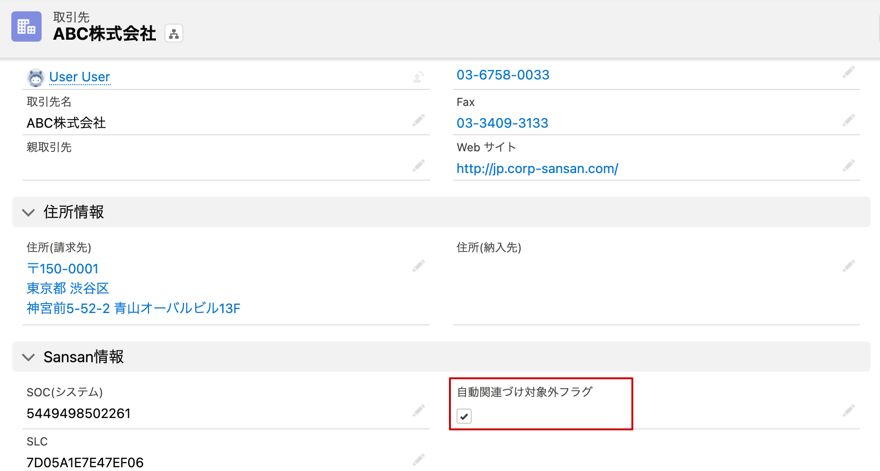Image resolution: width=880 pixels, height=471 pixels.
Task: Click the pencil icon beside the phone number
Action: (848, 72)
